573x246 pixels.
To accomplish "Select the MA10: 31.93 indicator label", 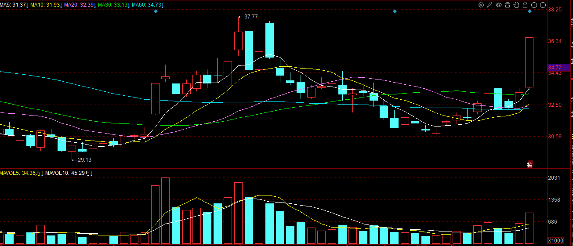I will 46,5.
